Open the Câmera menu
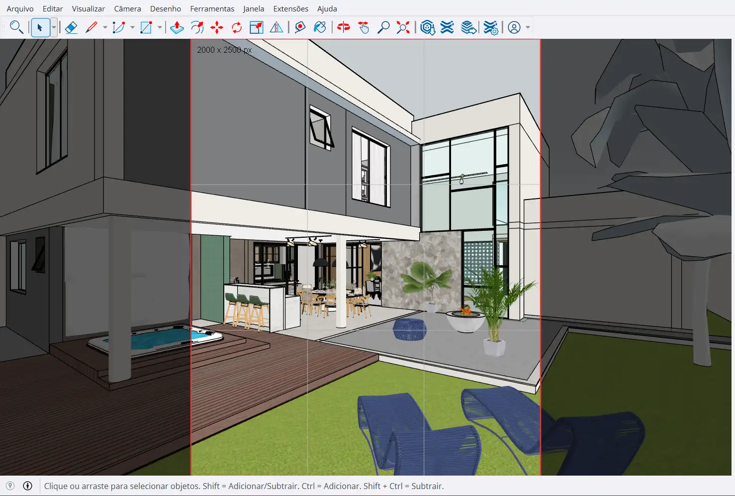 (127, 8)
